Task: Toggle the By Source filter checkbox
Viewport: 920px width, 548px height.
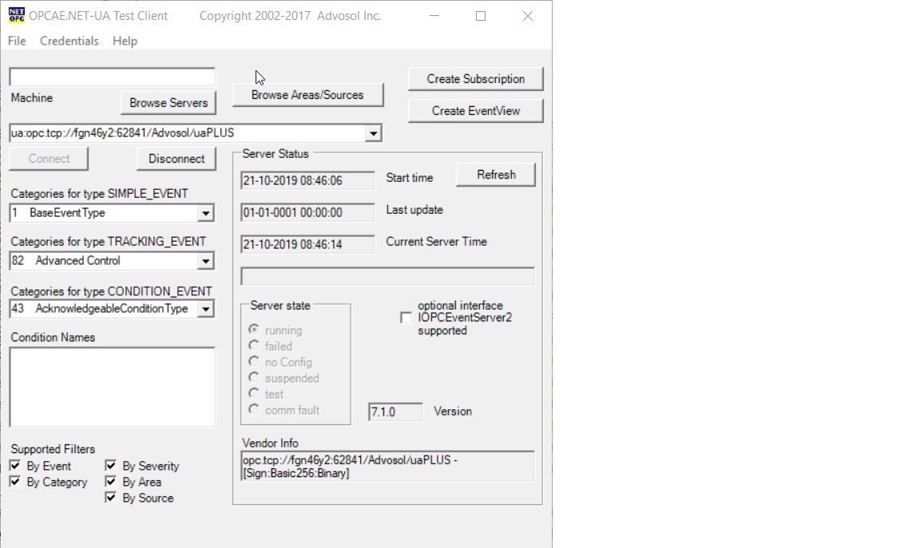Action: click(x=111, y=498)
